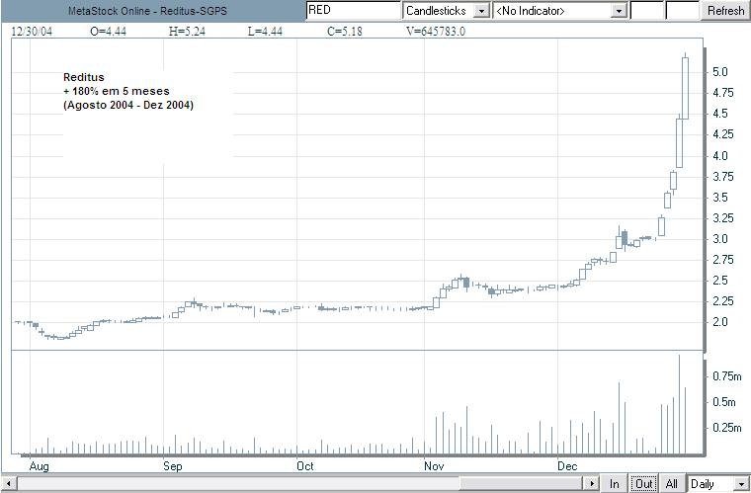This screenshot has width=751, height=493.
Task: Click the 12/30/04 date readout
Action: [x=32, y=32]
